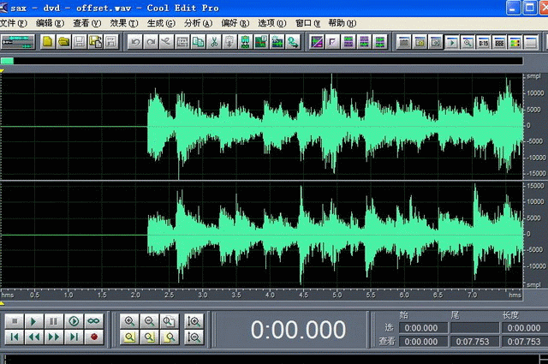This screenshot has height=364, width=548.
Task: Click the green segment in the overview bar
Action: coord(8,61)
